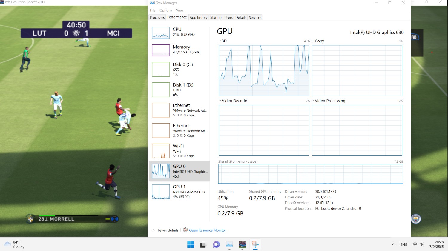This screenshot has height=251, width=448.
Task: Open the File menu
Action: [153, 10]
